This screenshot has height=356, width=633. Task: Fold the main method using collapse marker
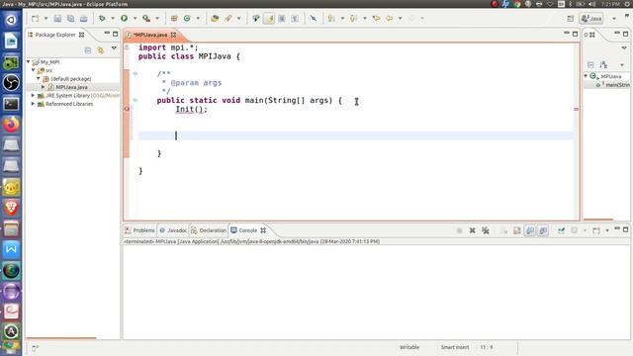tap(136, 100)
